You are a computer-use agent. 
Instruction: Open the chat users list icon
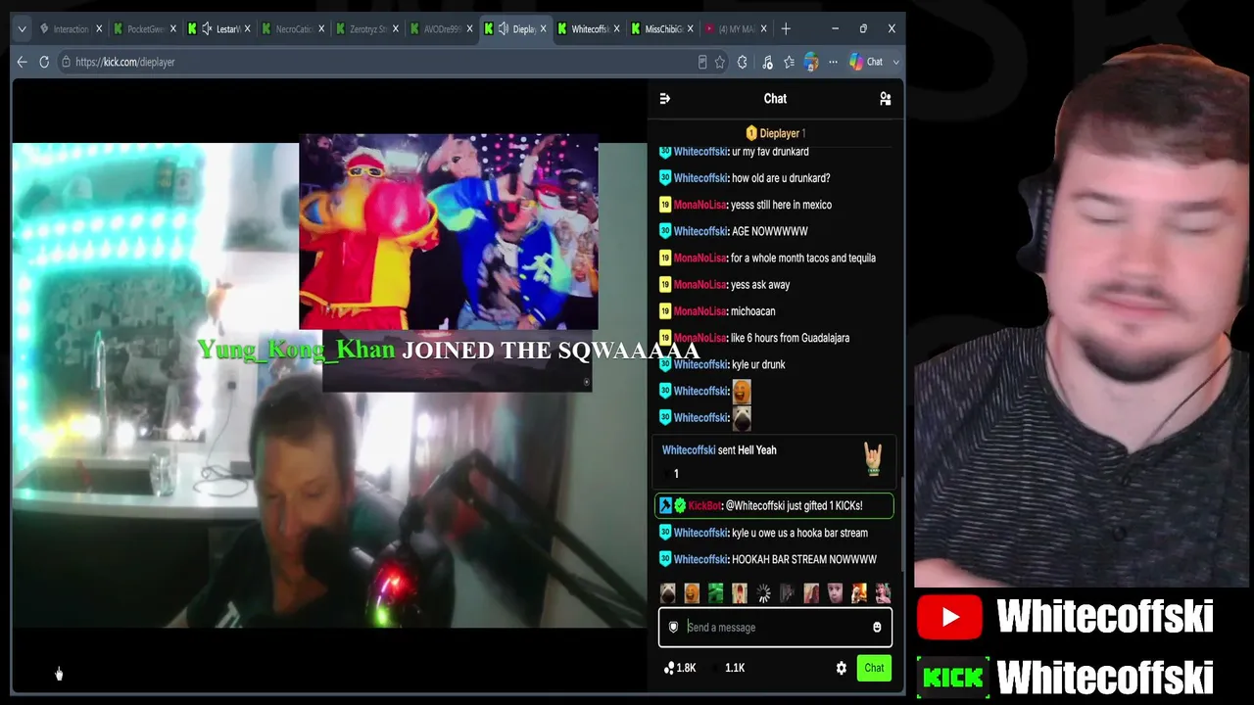[x=885, y=98]
